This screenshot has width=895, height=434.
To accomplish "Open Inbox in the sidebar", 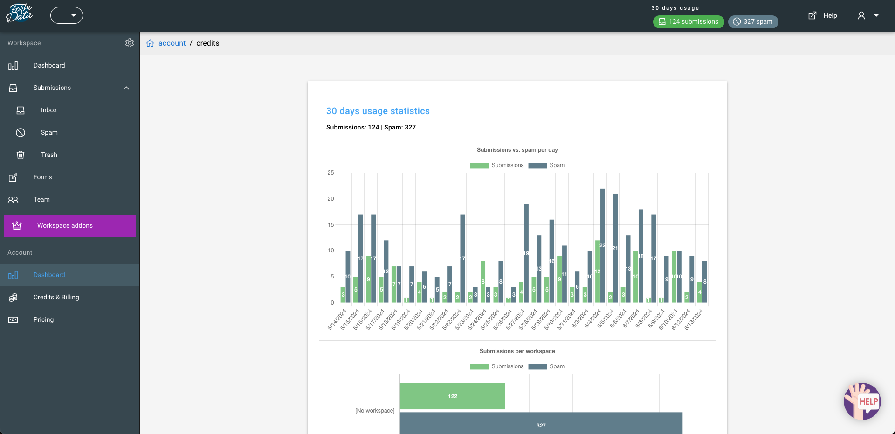I will [x=49, y=110].
